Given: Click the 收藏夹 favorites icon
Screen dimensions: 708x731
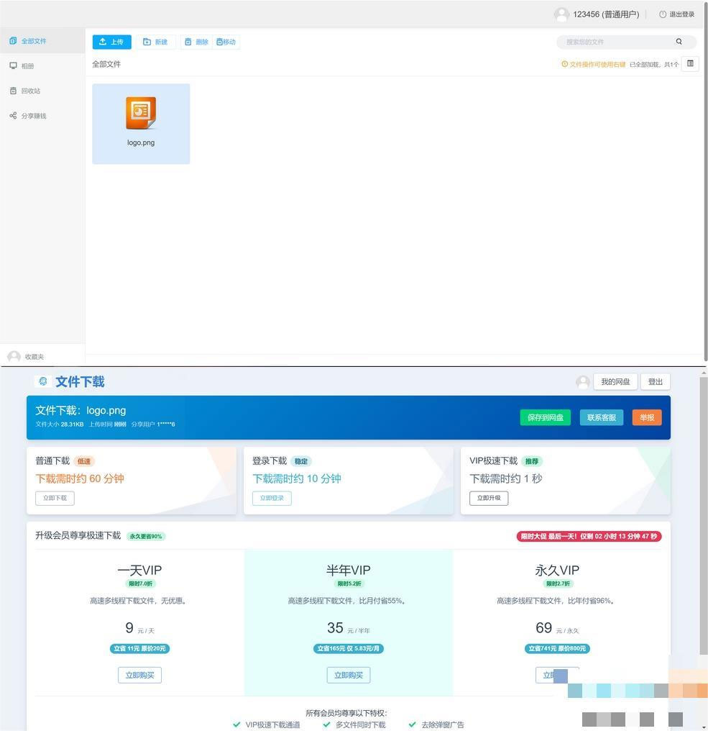Looking at the screenshot, I should pyautogui.click(x=13, y=355).
